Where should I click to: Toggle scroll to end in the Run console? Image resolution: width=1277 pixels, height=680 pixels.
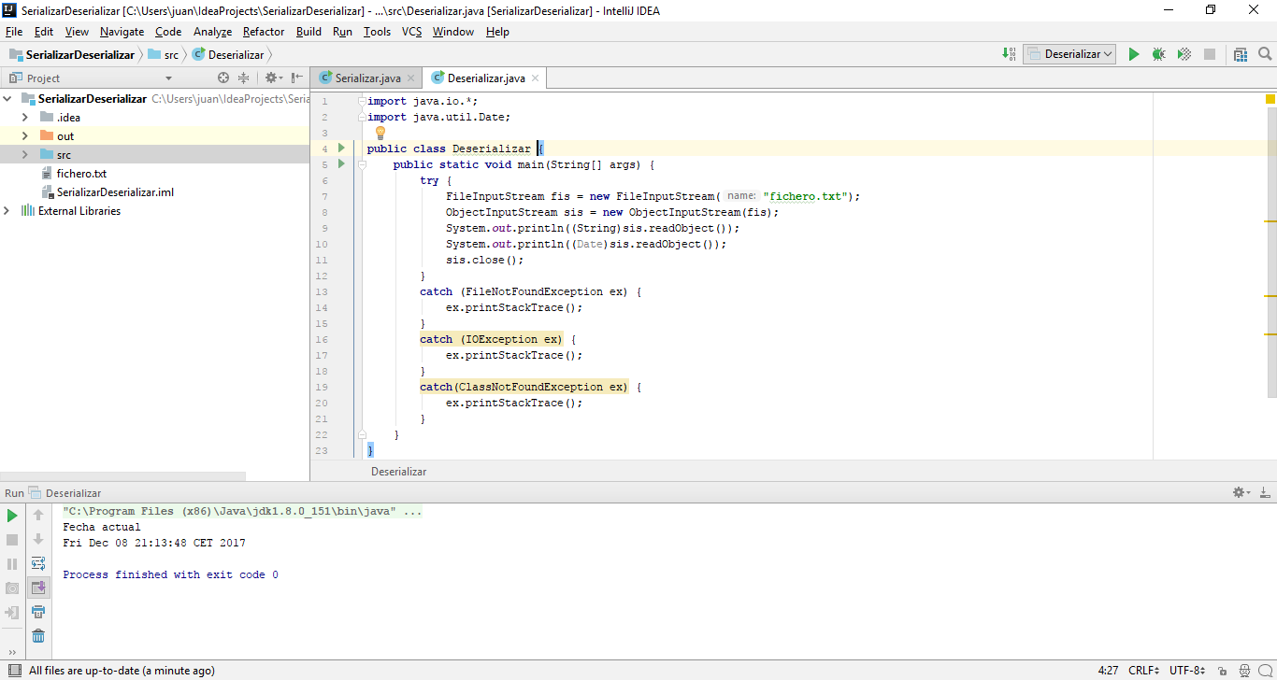pyautogui.click(x=38, y=588)
